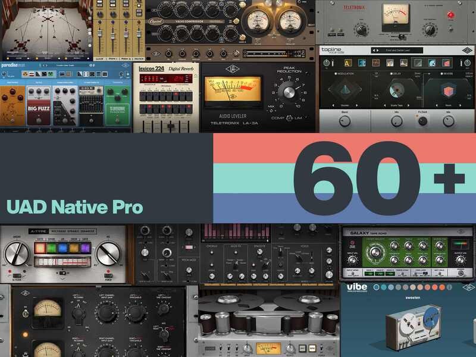476x357 pixels.
Task: Select previous Modulation type arrow in Topline
Action: click(x=333, y=105)
